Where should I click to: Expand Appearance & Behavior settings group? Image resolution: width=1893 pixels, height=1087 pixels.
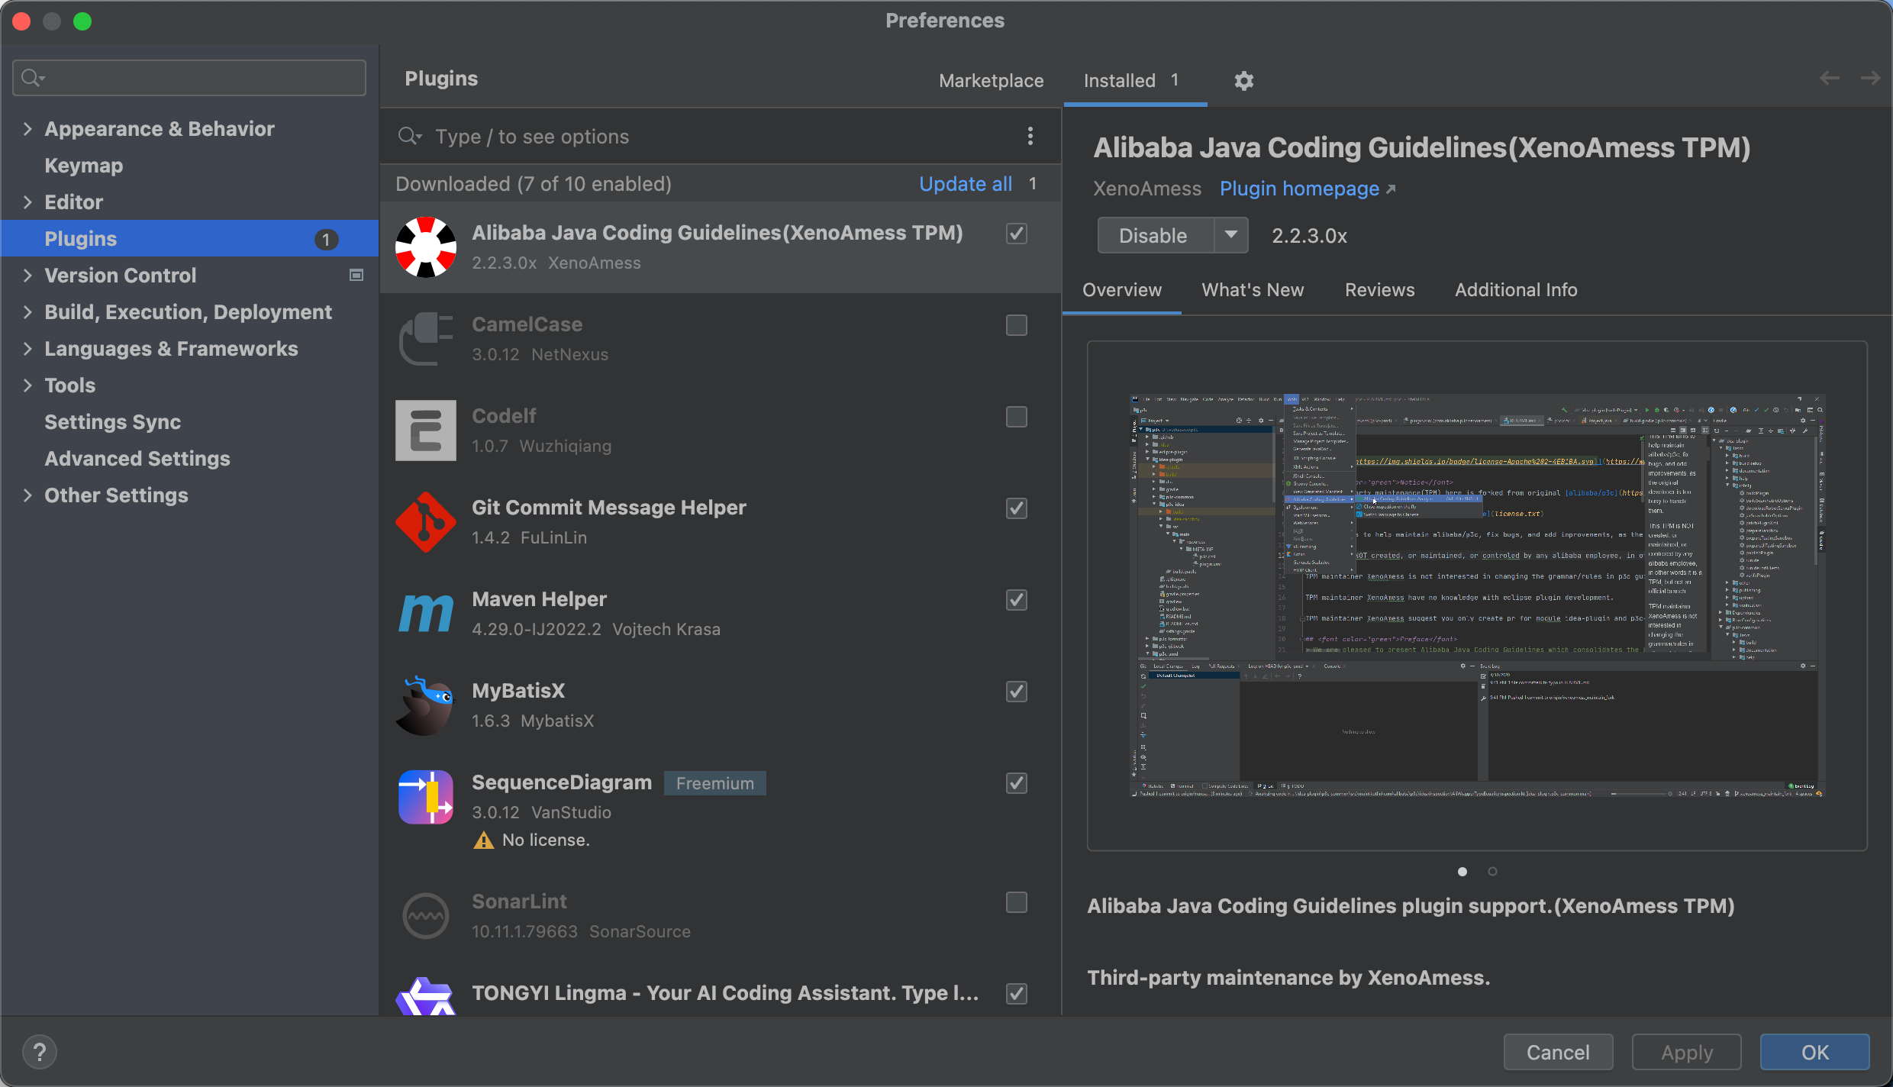pos(27,129)
